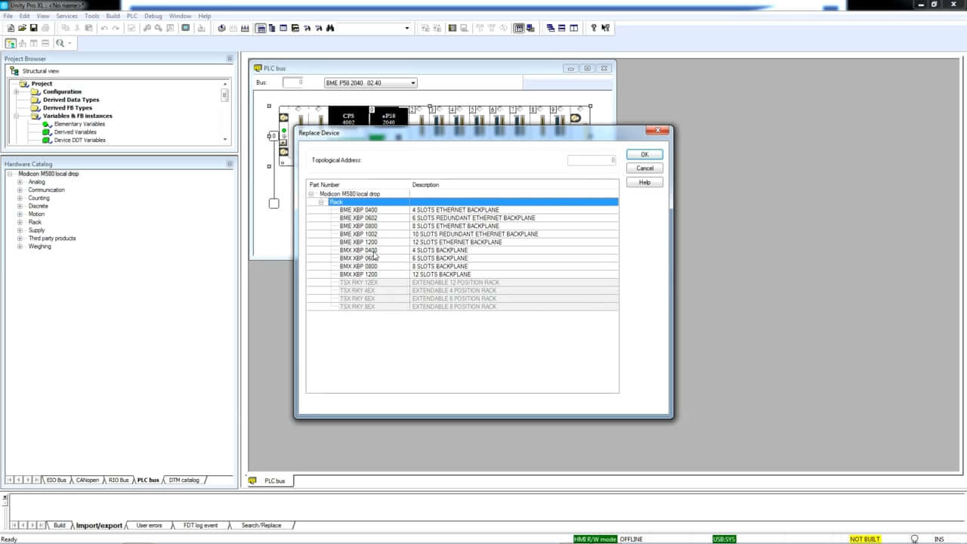The image size is (967, 544).
Task: Click the Undo arrow toolbar icon
Action: click(x=104, y=28)
